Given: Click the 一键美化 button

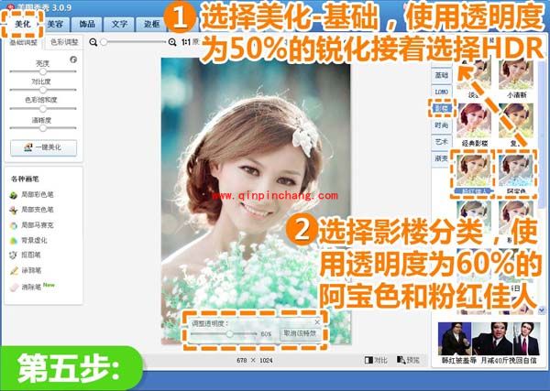Looking at the screenshot, I should (43, 147).
